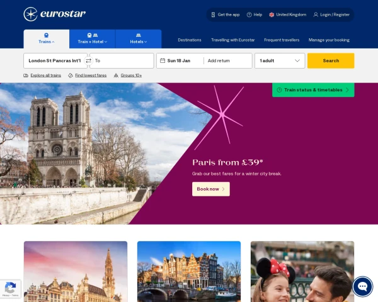The height and width of the screenshot is (302, 378).
Task: Click the train and bed icons on Train + Hotel
Action: coord(93,35)
